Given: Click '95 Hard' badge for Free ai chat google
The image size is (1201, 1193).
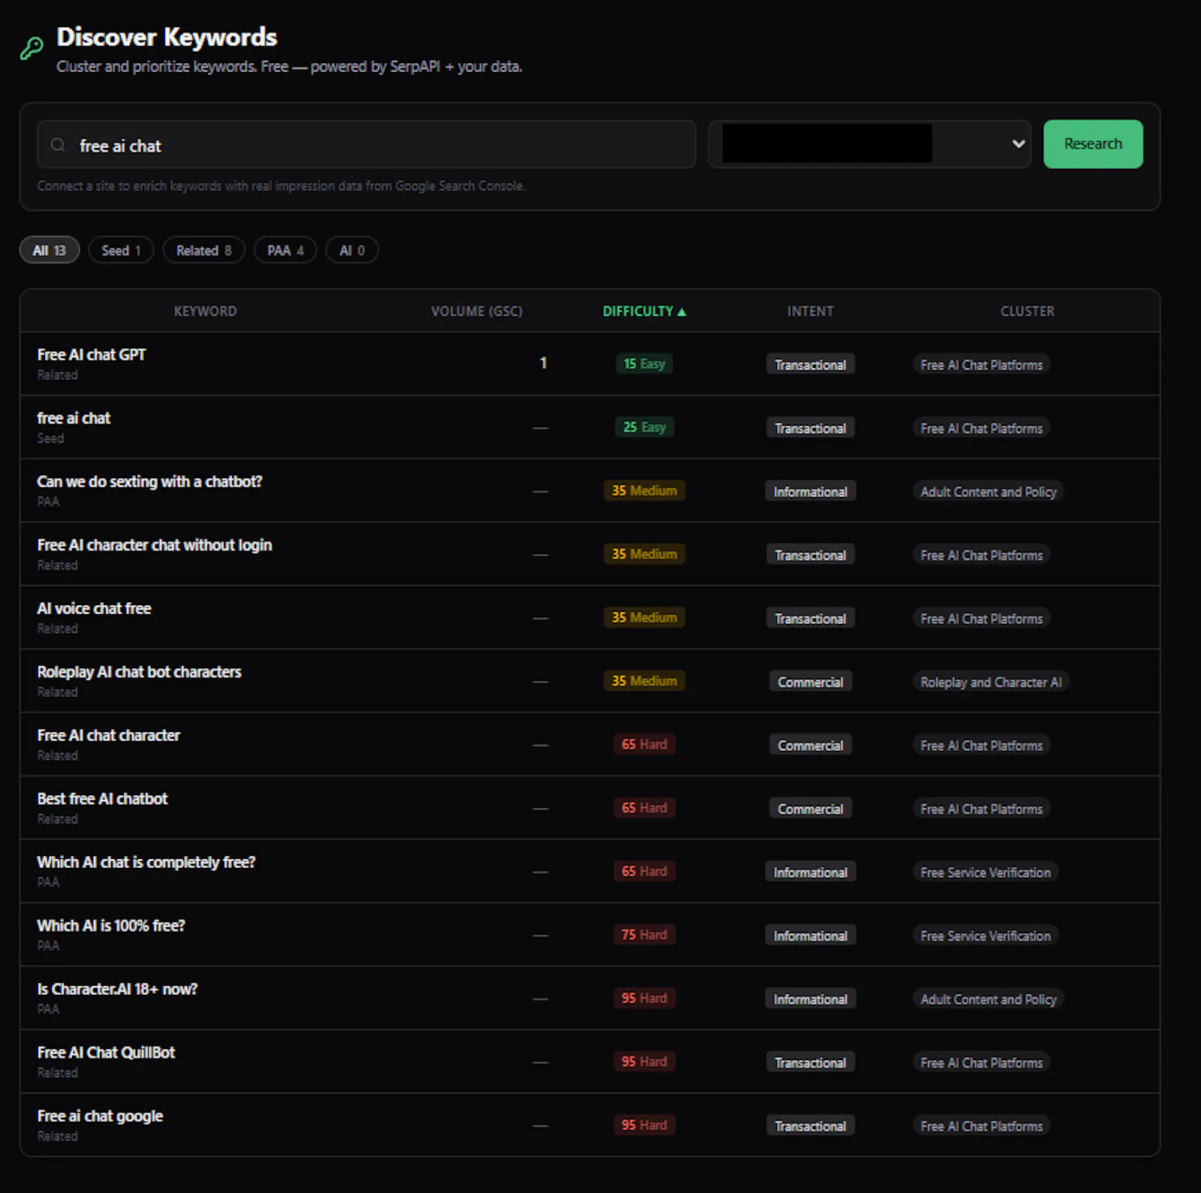Looking at the screenshot, I should [644, 1125].
